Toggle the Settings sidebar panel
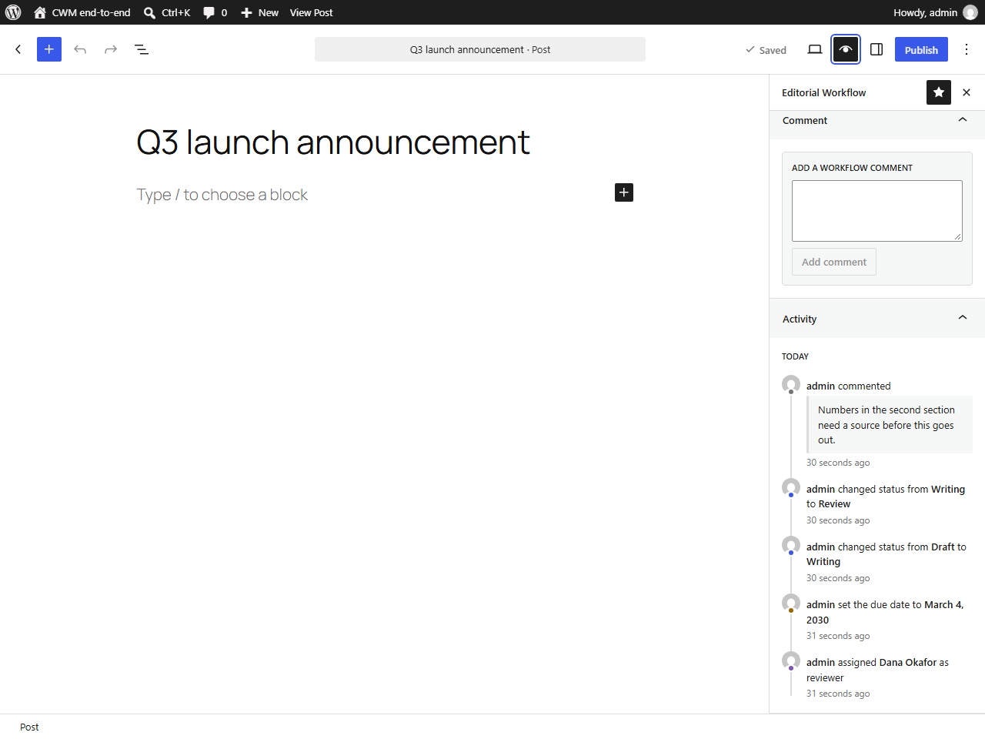985x739 pixels. coord(876,49)
